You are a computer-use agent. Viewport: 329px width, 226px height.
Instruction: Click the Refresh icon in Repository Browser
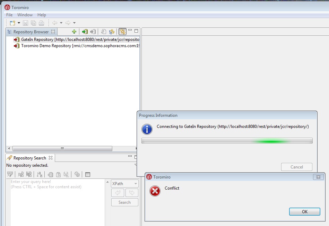(x=103, y=32)
